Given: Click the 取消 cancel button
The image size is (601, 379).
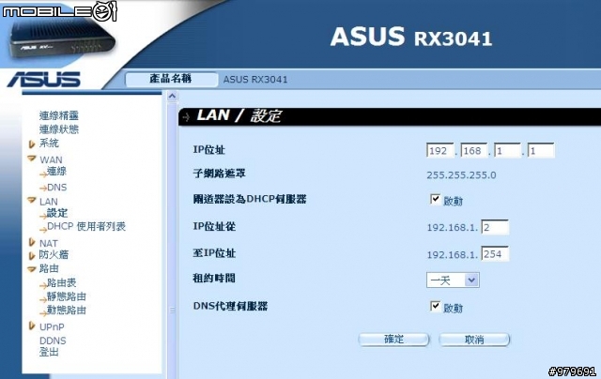Looking at the screenshot, I should [x=474, y=340].
